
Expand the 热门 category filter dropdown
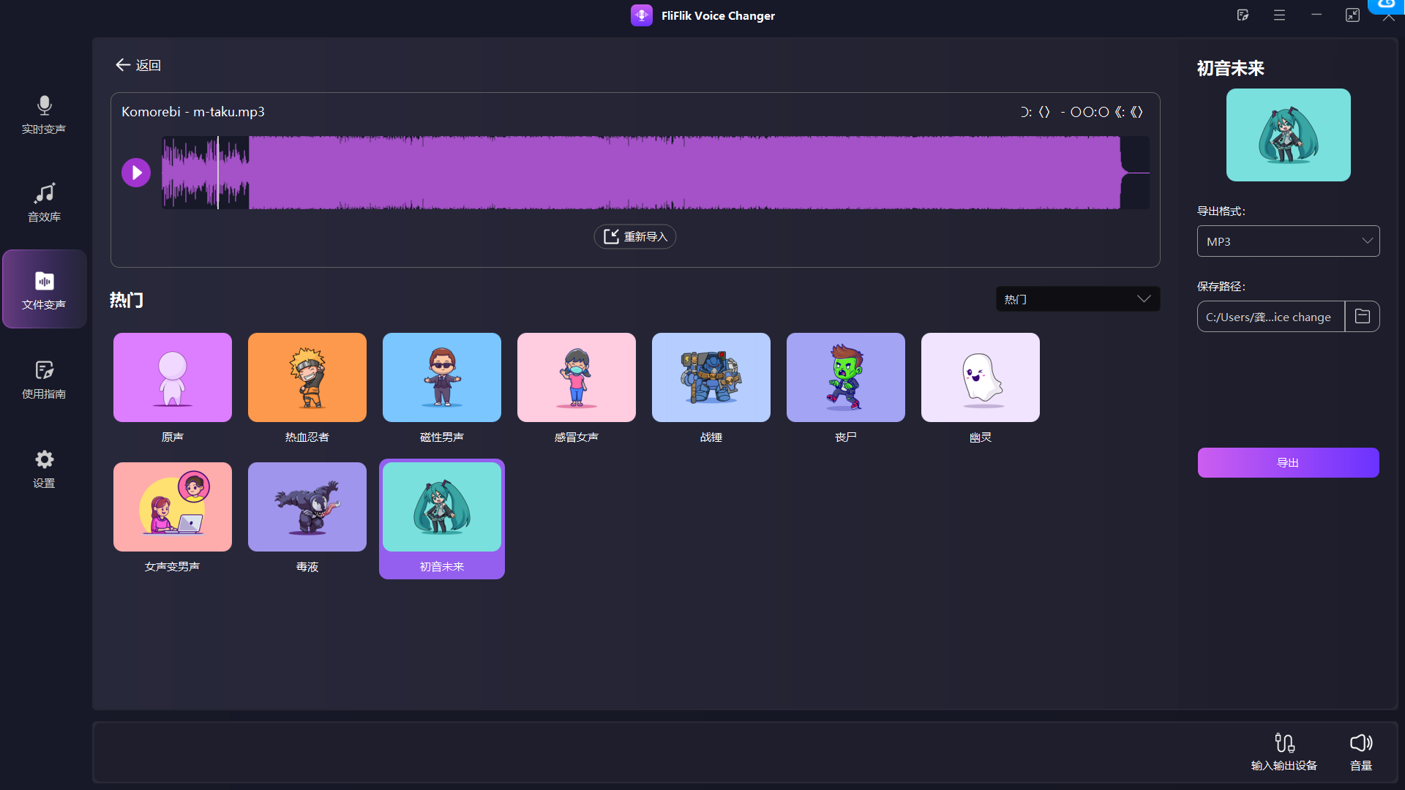(x=1077, y=299)
